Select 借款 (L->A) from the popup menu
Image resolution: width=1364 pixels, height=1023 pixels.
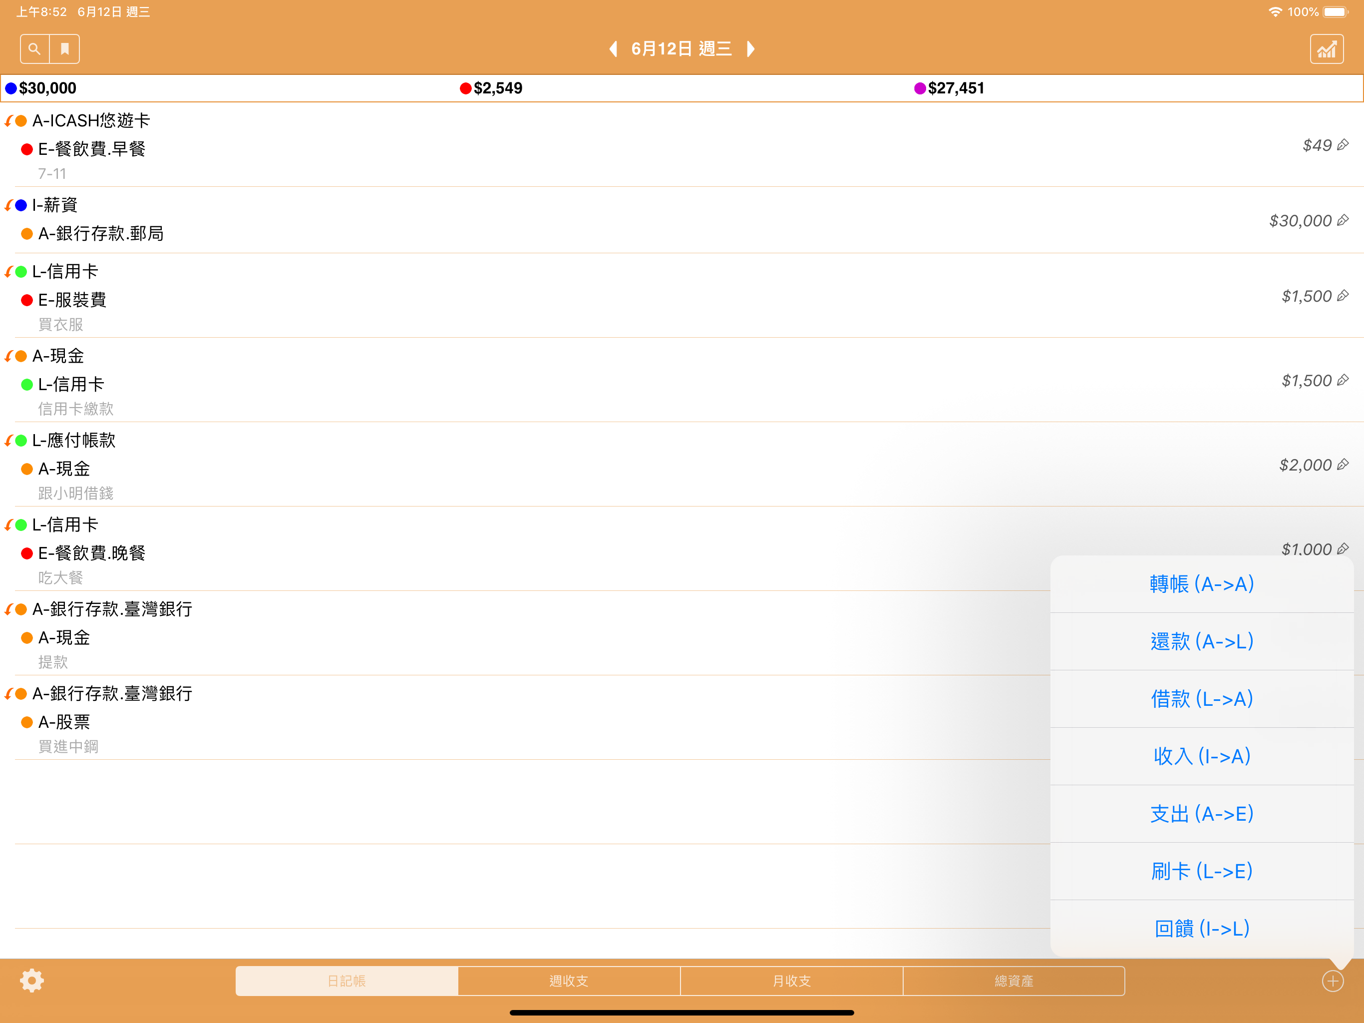[x=1202, y=699]
